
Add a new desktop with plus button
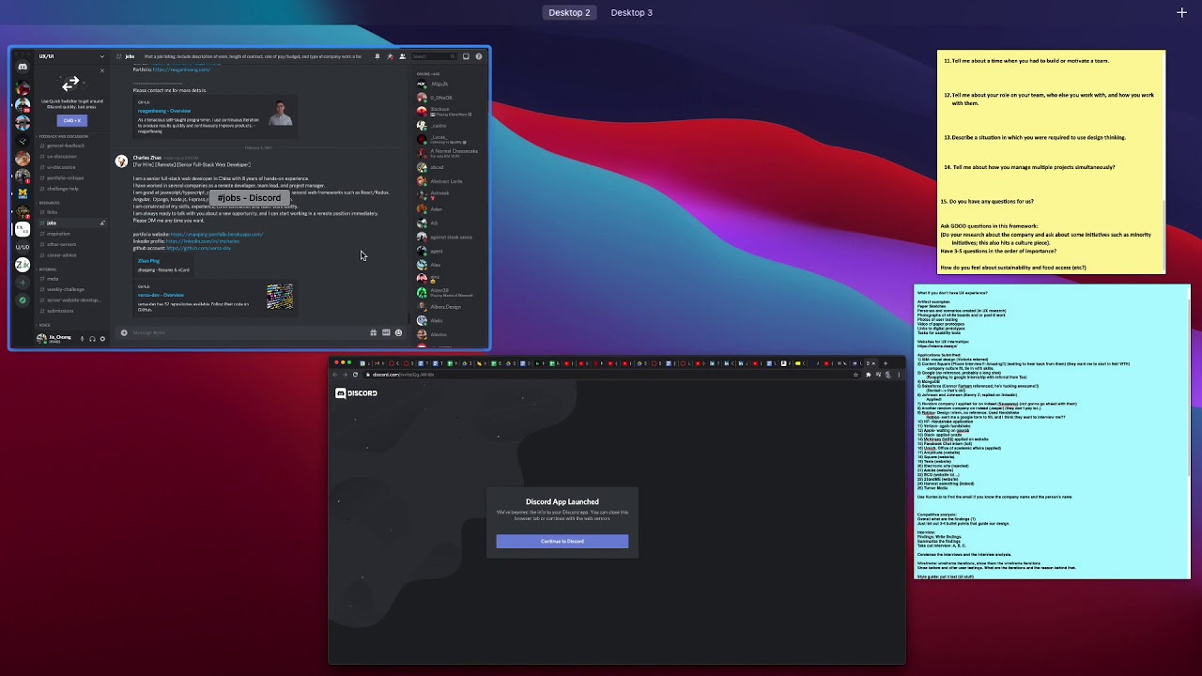1181,12
